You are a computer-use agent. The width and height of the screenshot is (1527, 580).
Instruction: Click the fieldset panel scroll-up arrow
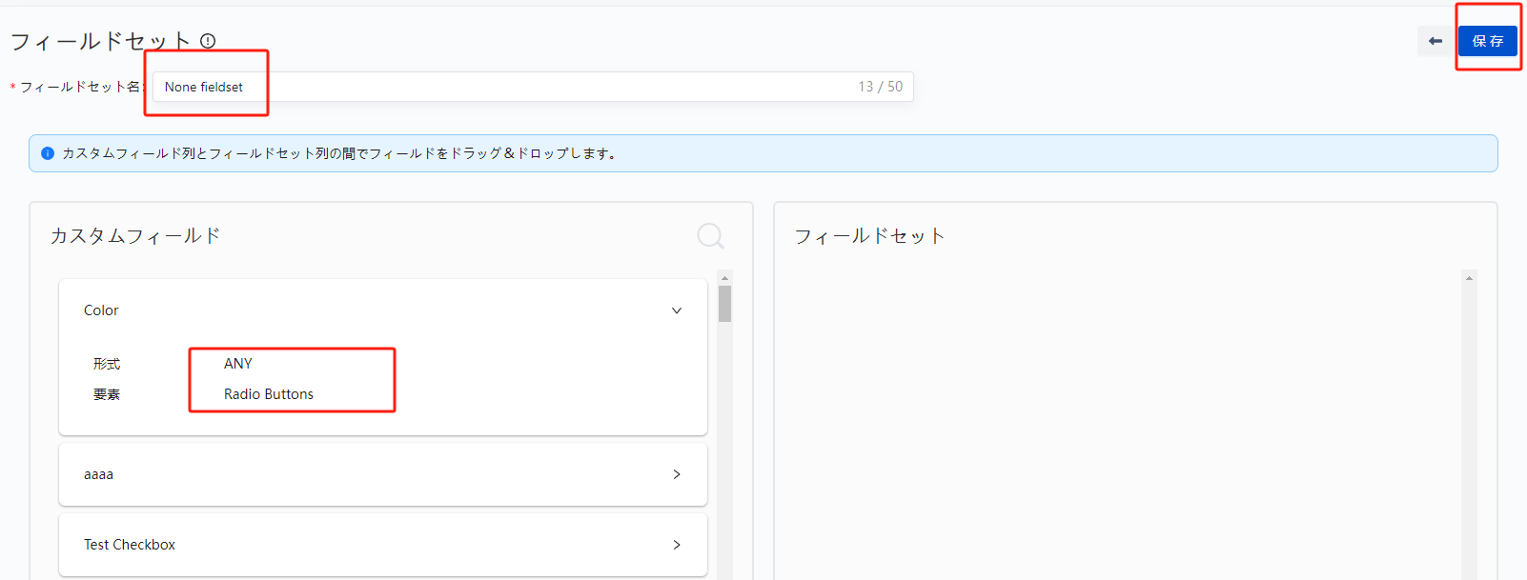(1469, 278)
